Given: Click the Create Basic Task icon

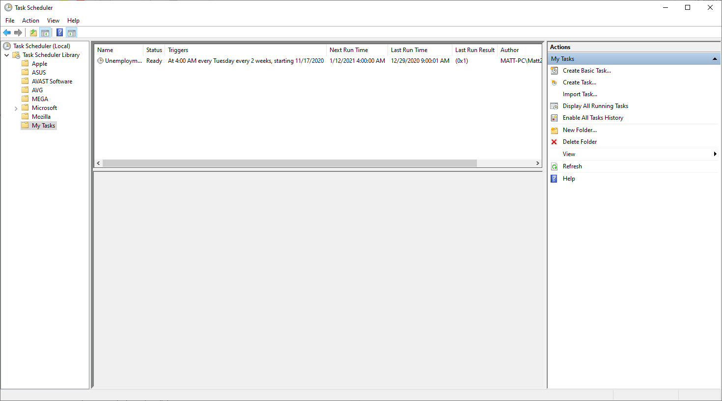Looking at the screenshot, I should point(554,71).
